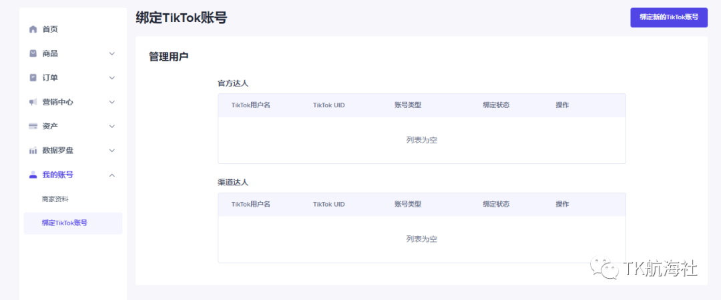Open the 首页 menu item
721x300 pixels.
[50, 29]
